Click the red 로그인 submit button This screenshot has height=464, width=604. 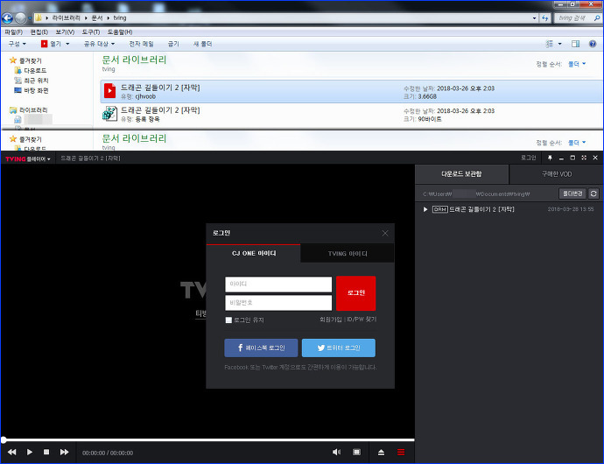tap(356, 293)
